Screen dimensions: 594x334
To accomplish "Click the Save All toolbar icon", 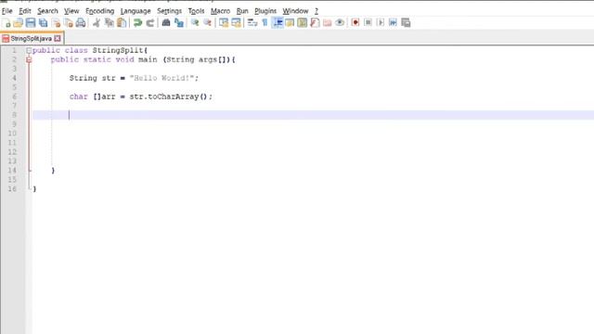I will pyautogui.click(x=44, y=22).
